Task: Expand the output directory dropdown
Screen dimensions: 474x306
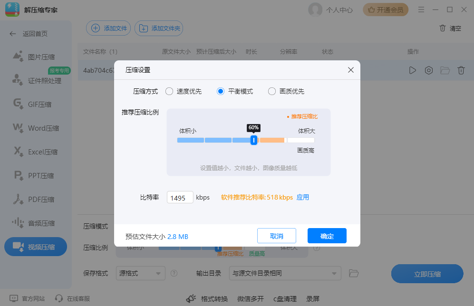Action: pyautogui.click(x=284, y=273)
